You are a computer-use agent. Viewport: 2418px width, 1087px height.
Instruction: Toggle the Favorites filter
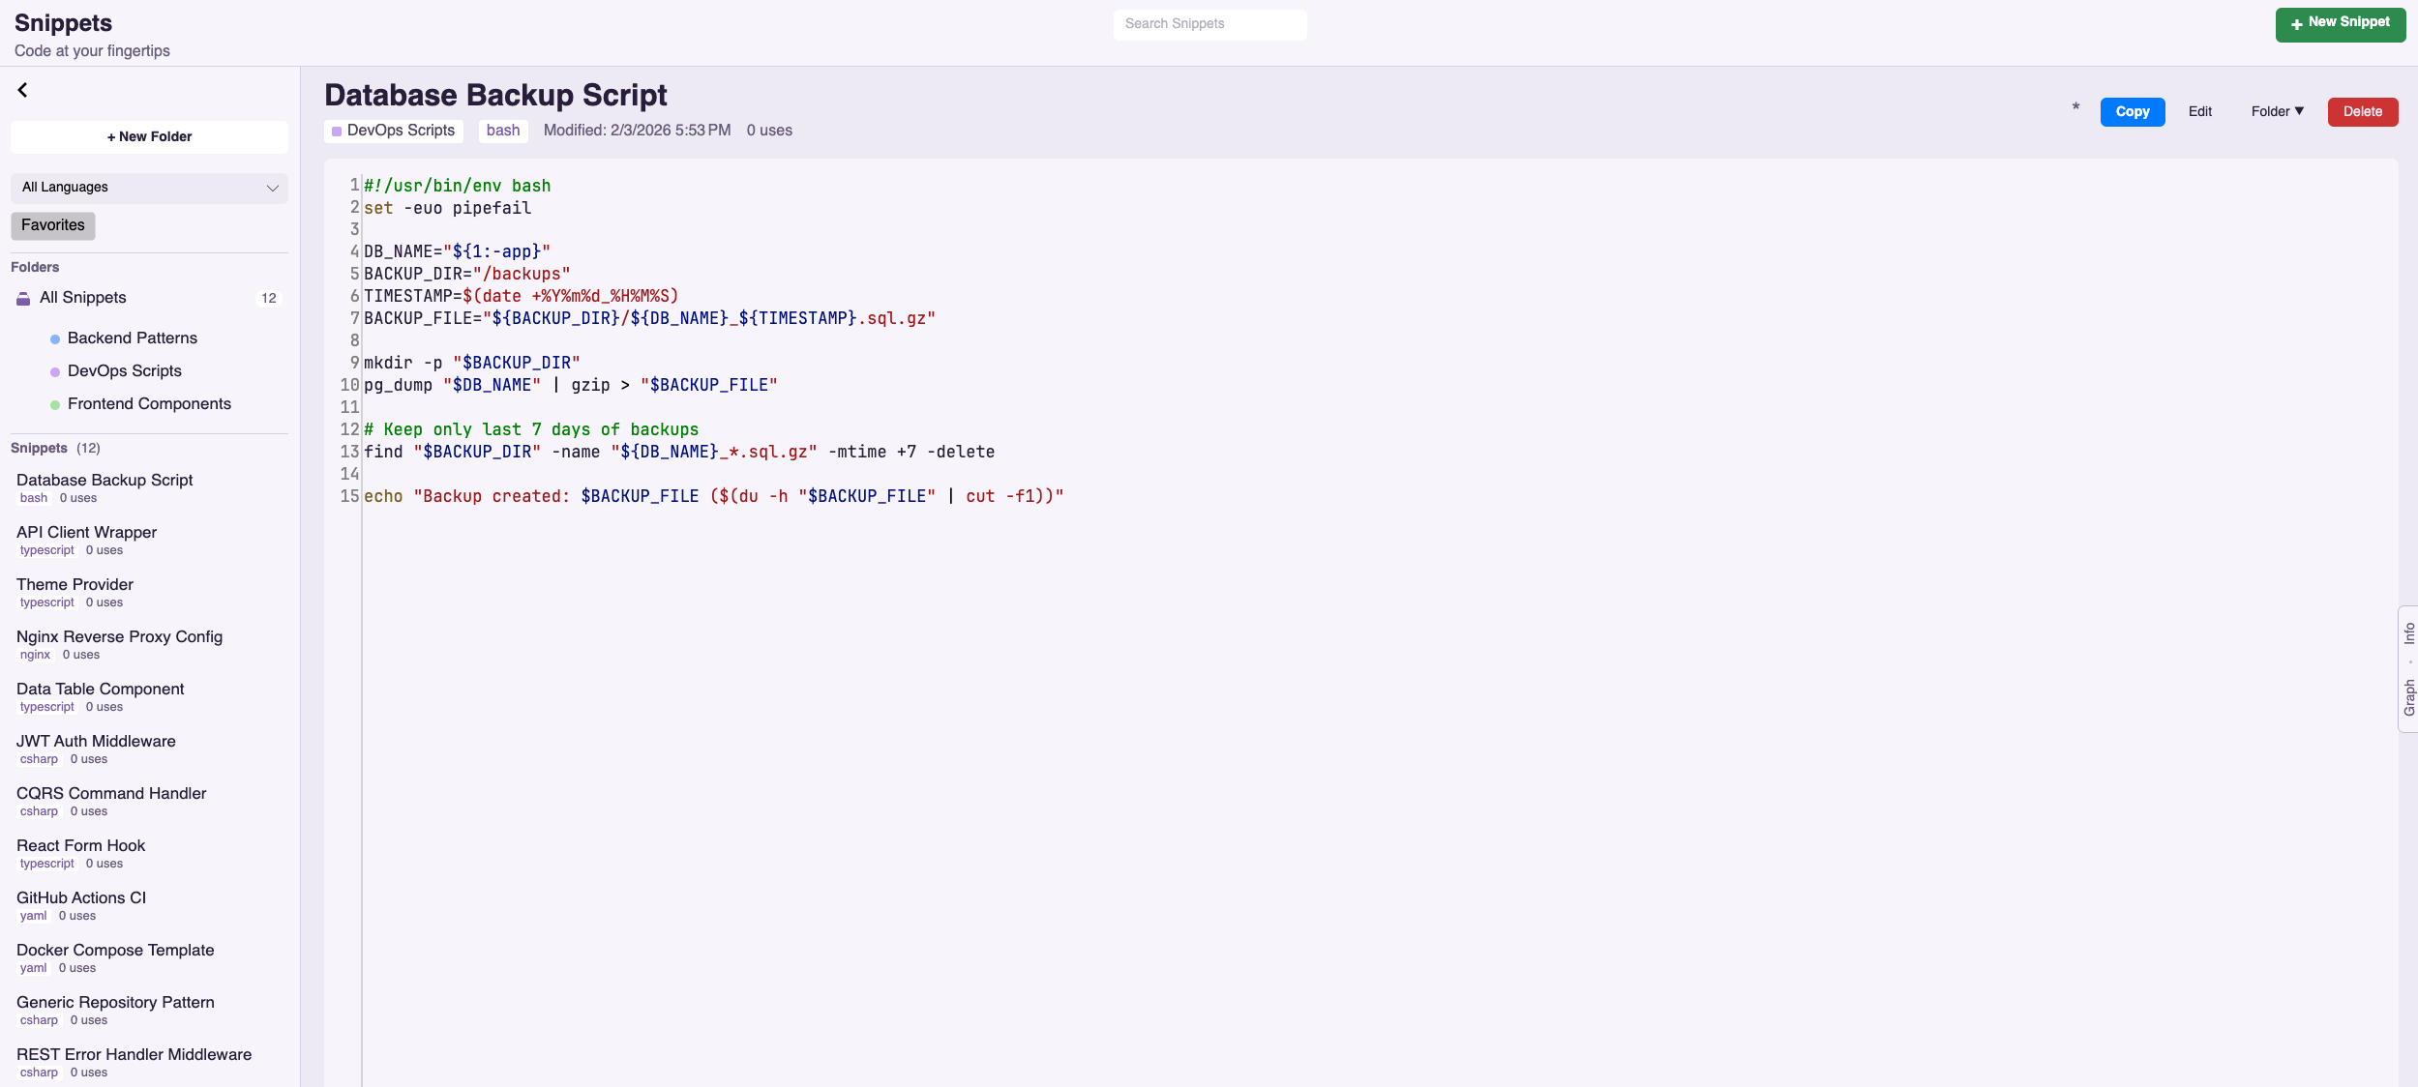pos(52,225)
